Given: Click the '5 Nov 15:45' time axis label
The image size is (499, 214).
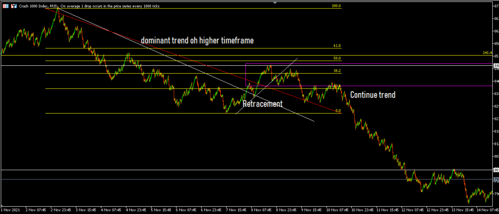Looking at the screenshot, I should [161, 211].
